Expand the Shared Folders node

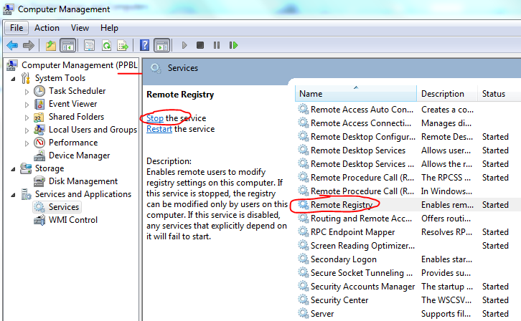click(x=27, y=118)
